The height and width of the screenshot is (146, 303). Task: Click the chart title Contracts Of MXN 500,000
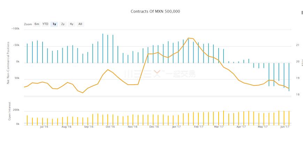tap(155, 11)
